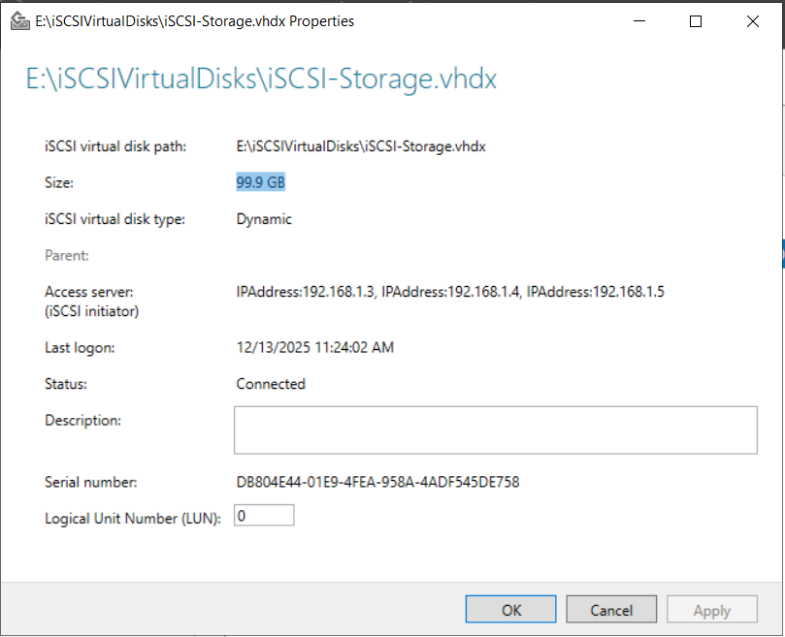Click the window title bar text
This screenshot has width=785, height=637.
pyautogui.click(x=195, y=21)
